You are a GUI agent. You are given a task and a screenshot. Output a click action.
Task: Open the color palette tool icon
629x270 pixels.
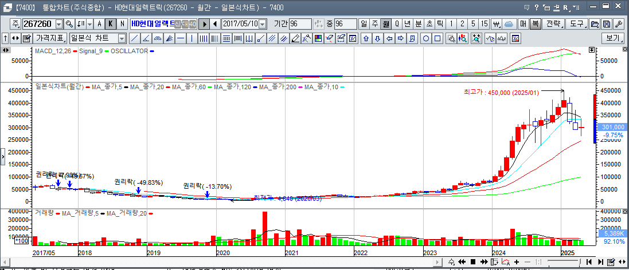click(318, 39)
